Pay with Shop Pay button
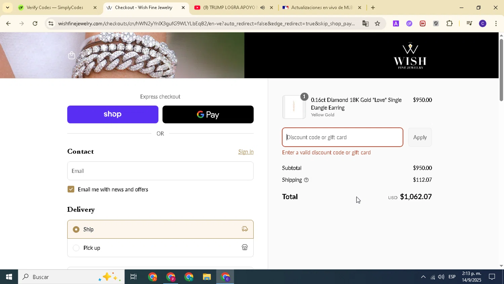 click(x=113, y=114)
